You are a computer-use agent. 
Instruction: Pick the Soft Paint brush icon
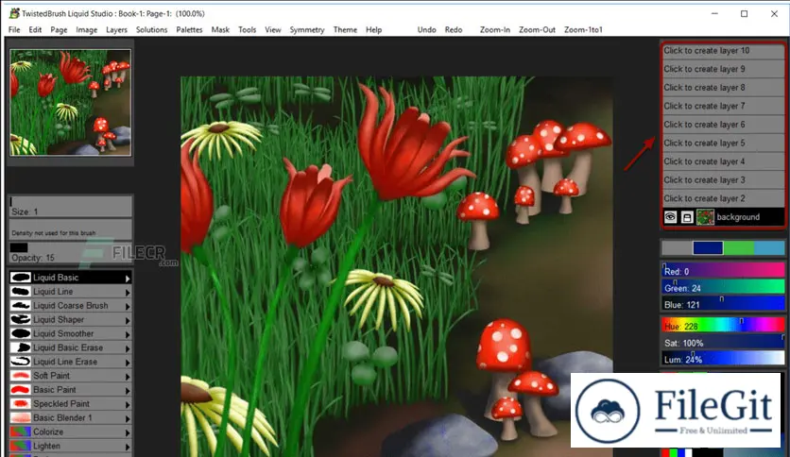tap(20, 376)
